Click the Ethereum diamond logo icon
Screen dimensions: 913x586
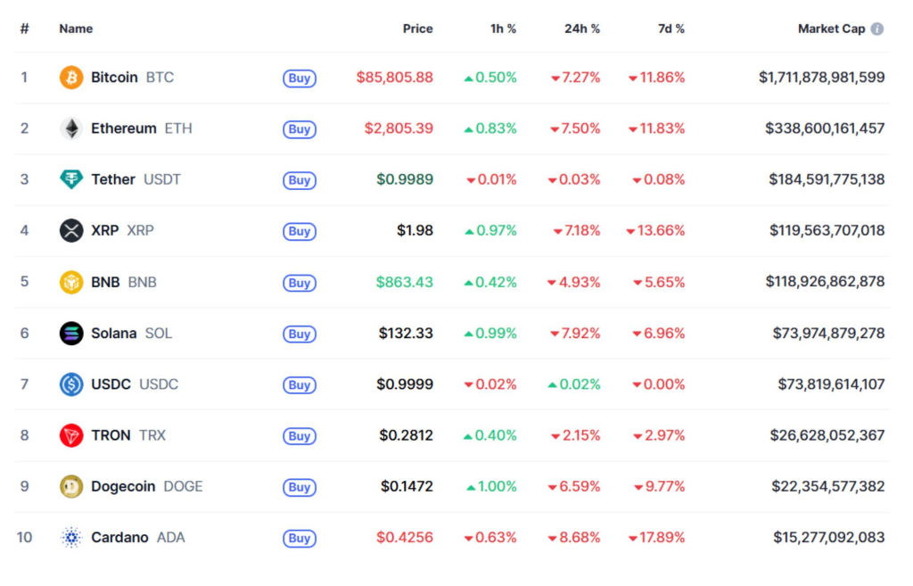pyautogui.click(x=71, y=128)
